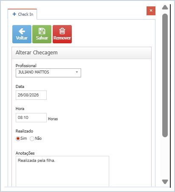175x192 pixels.
Task: Open the Check In tab
Action: point(23,14)
